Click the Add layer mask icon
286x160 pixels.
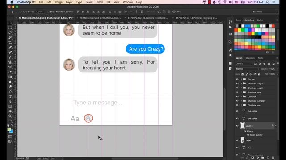[x=252, y=158]
